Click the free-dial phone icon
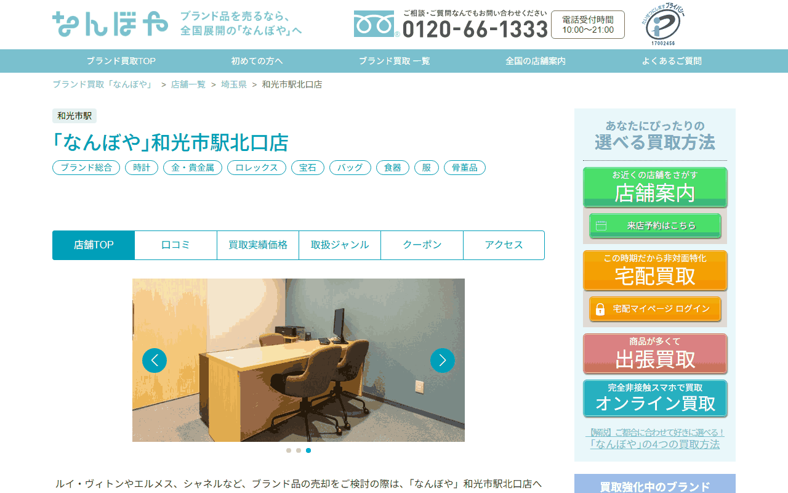788x493 pixels. tap(374, 24)
